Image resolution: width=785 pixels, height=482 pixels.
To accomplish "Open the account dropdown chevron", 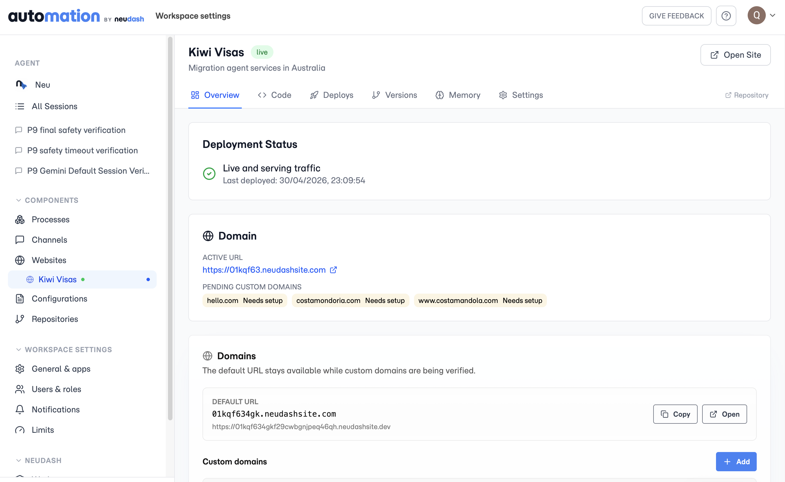I will click(773, 15).
